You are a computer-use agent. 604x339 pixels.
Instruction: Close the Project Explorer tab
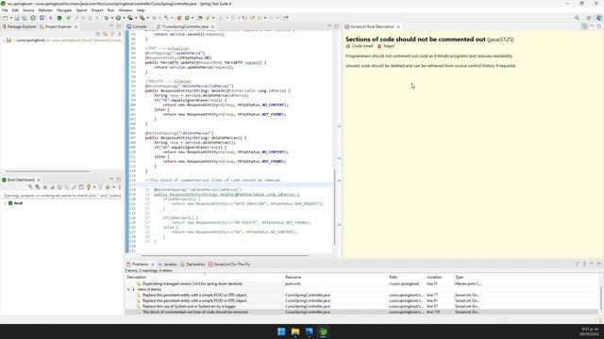(75, 26)
